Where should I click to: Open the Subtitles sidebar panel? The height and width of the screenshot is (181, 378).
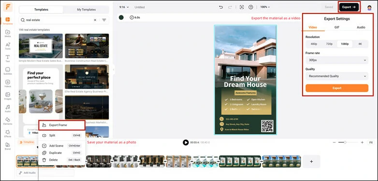click(x=8, y=71)
